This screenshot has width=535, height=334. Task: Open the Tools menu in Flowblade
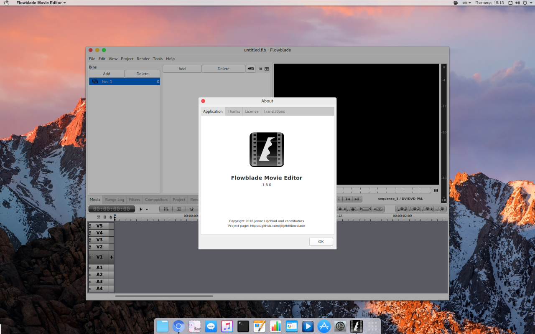[x=158, y=59]
